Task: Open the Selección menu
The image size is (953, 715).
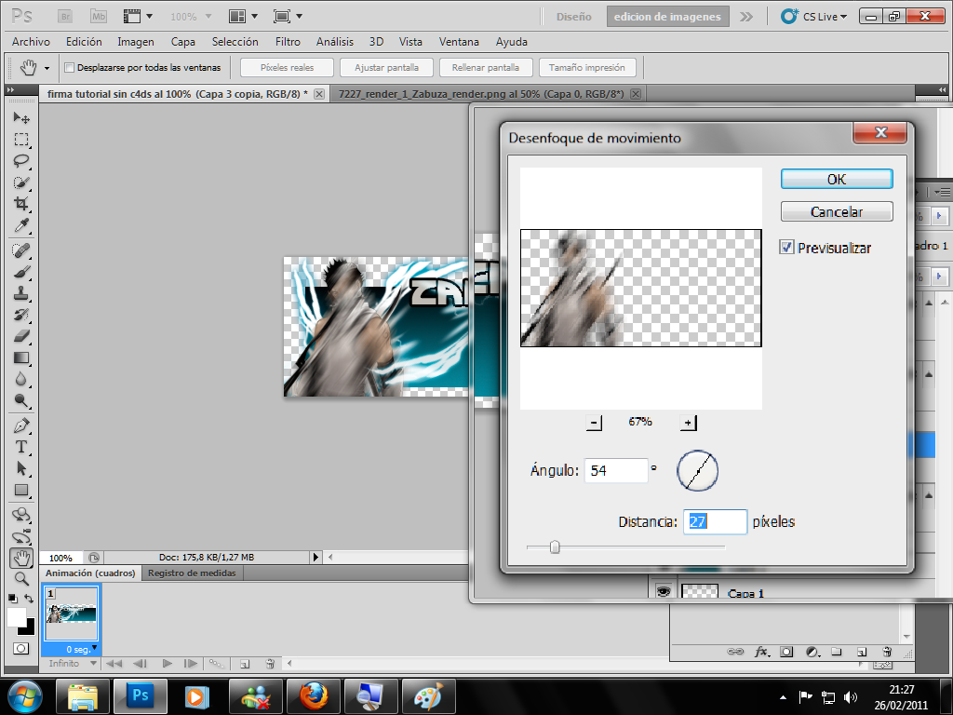Action: [x=235, y=41]
